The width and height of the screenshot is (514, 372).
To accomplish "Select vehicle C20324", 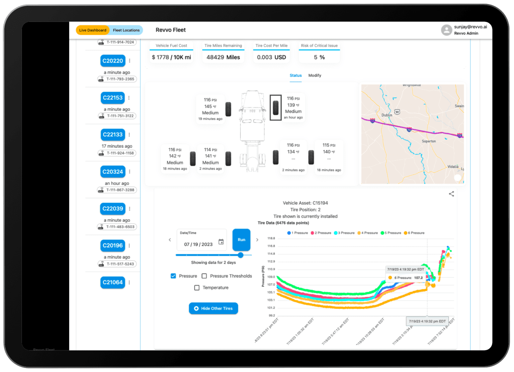I will [x=113, y=172].
